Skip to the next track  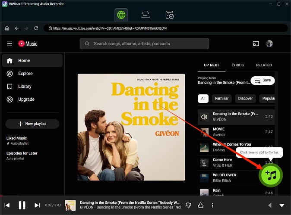[37, 205]
